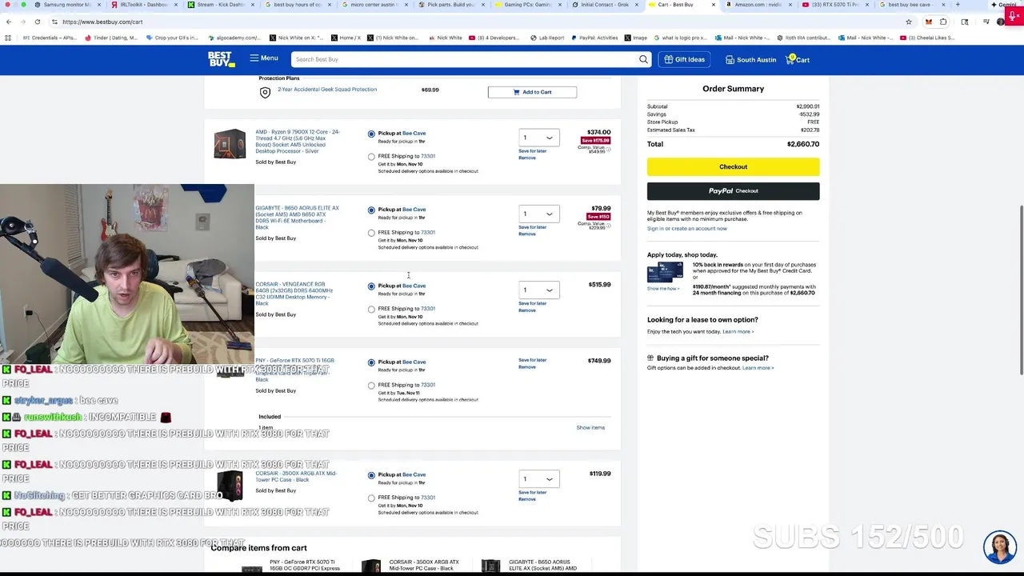The image size is (1024, 576).
Task: Switch to RTX 5070 Ti YouTube tab
Action: pyautogui.click(x=834, y=5)
